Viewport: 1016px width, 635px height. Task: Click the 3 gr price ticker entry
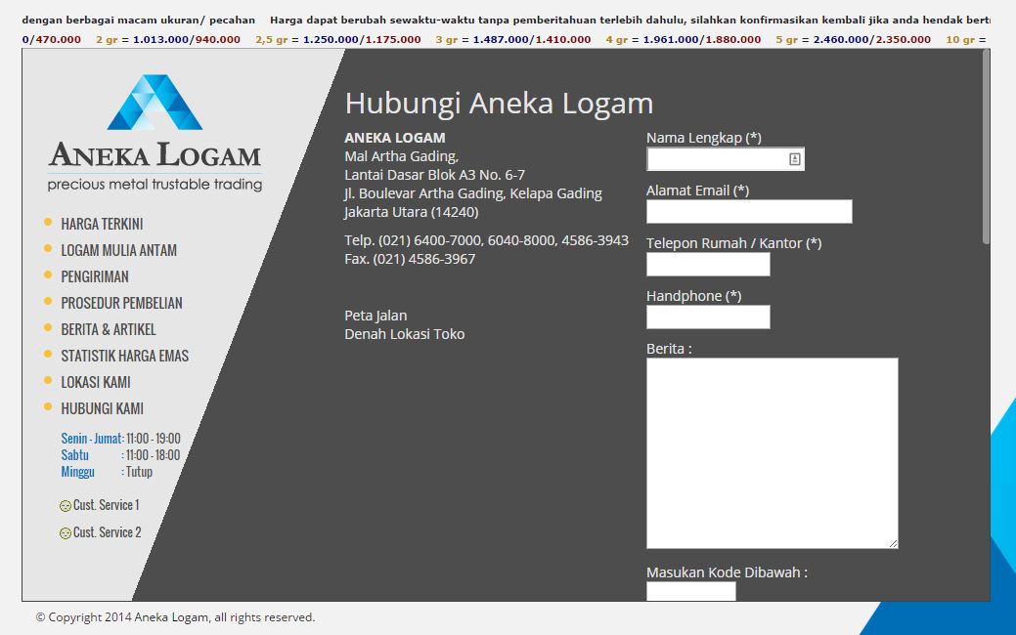click(x=513, y=39)
